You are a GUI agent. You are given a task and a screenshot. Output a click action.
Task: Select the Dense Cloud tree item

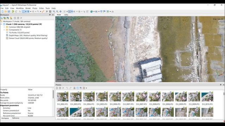27,38
